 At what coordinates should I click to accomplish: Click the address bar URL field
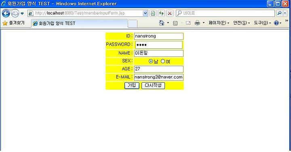(88, 13)
